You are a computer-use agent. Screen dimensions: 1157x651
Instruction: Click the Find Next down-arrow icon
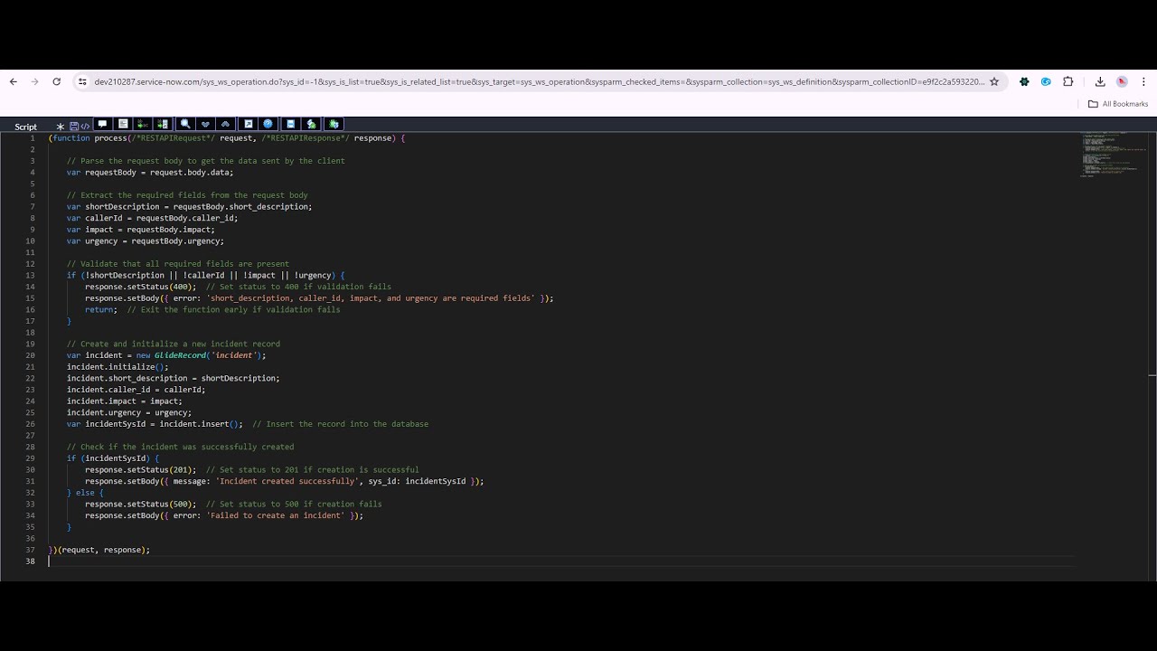[x=205, y=124]
